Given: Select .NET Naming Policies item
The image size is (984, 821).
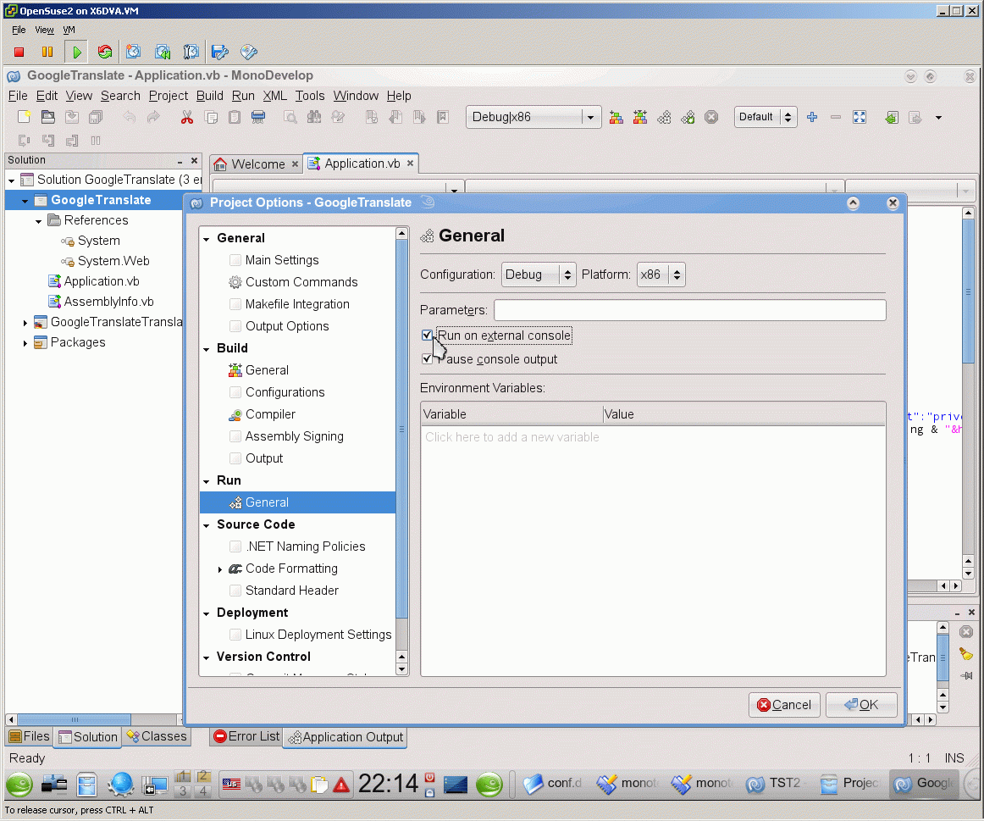Looking at the screenshot, I should (x=305, y=546).
